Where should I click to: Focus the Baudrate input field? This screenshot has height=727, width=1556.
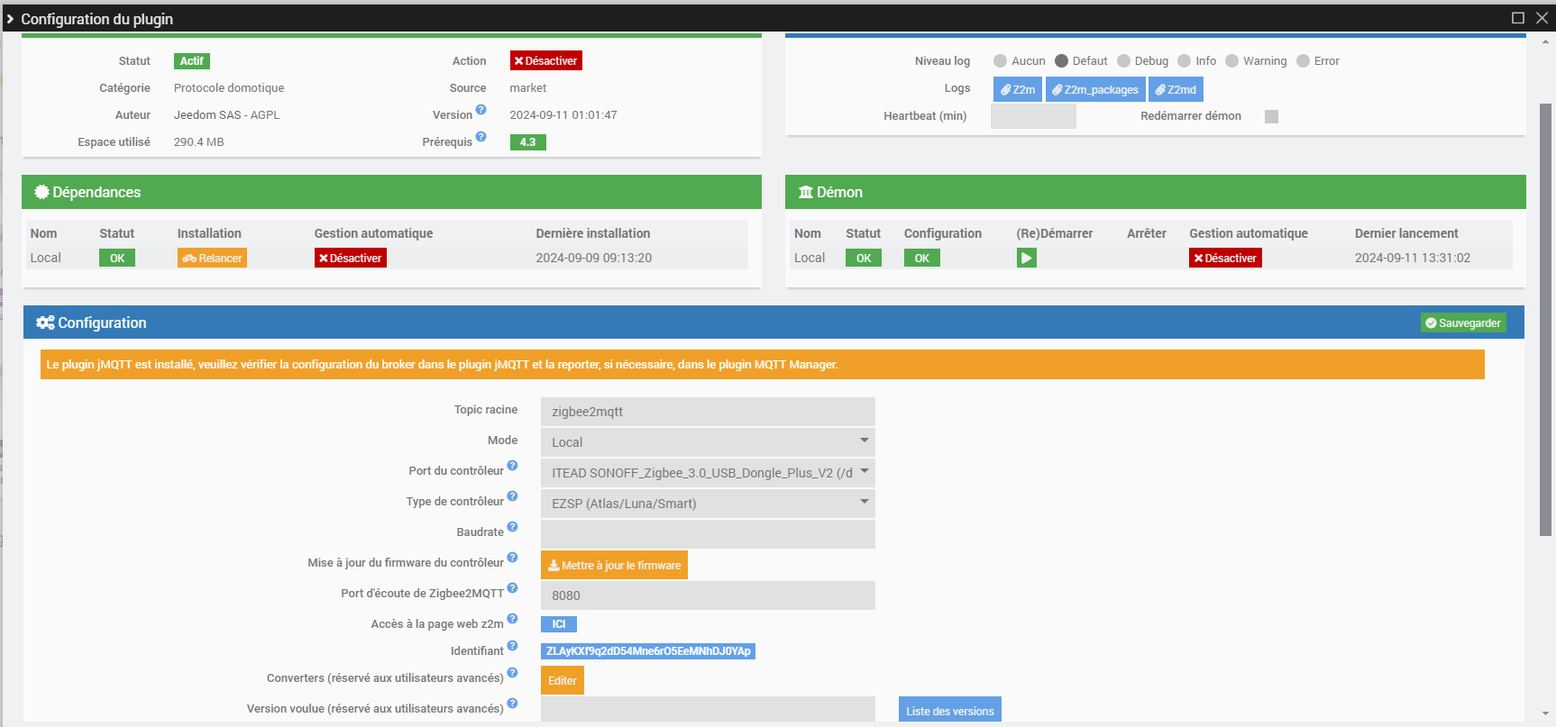708,534
